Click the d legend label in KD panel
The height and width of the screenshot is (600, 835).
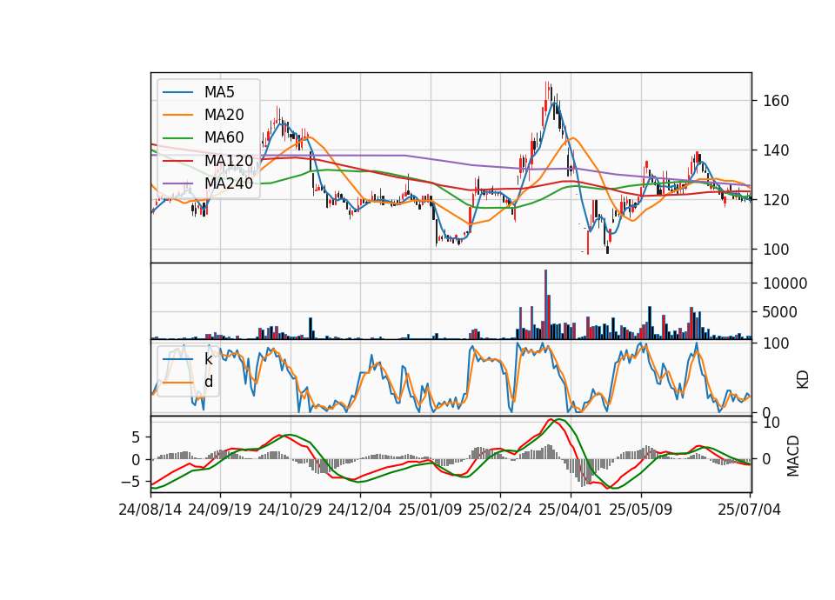(x=209, y=382)
